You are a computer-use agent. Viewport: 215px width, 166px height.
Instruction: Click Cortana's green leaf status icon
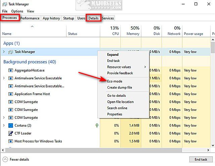97,125
